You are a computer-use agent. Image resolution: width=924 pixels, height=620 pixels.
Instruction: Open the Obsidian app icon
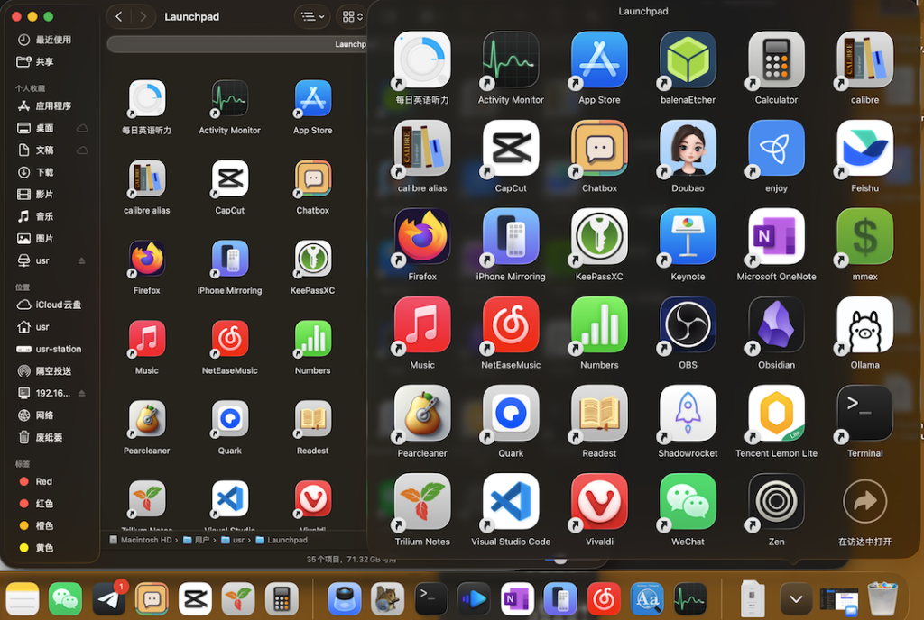(x=776, y=325)
